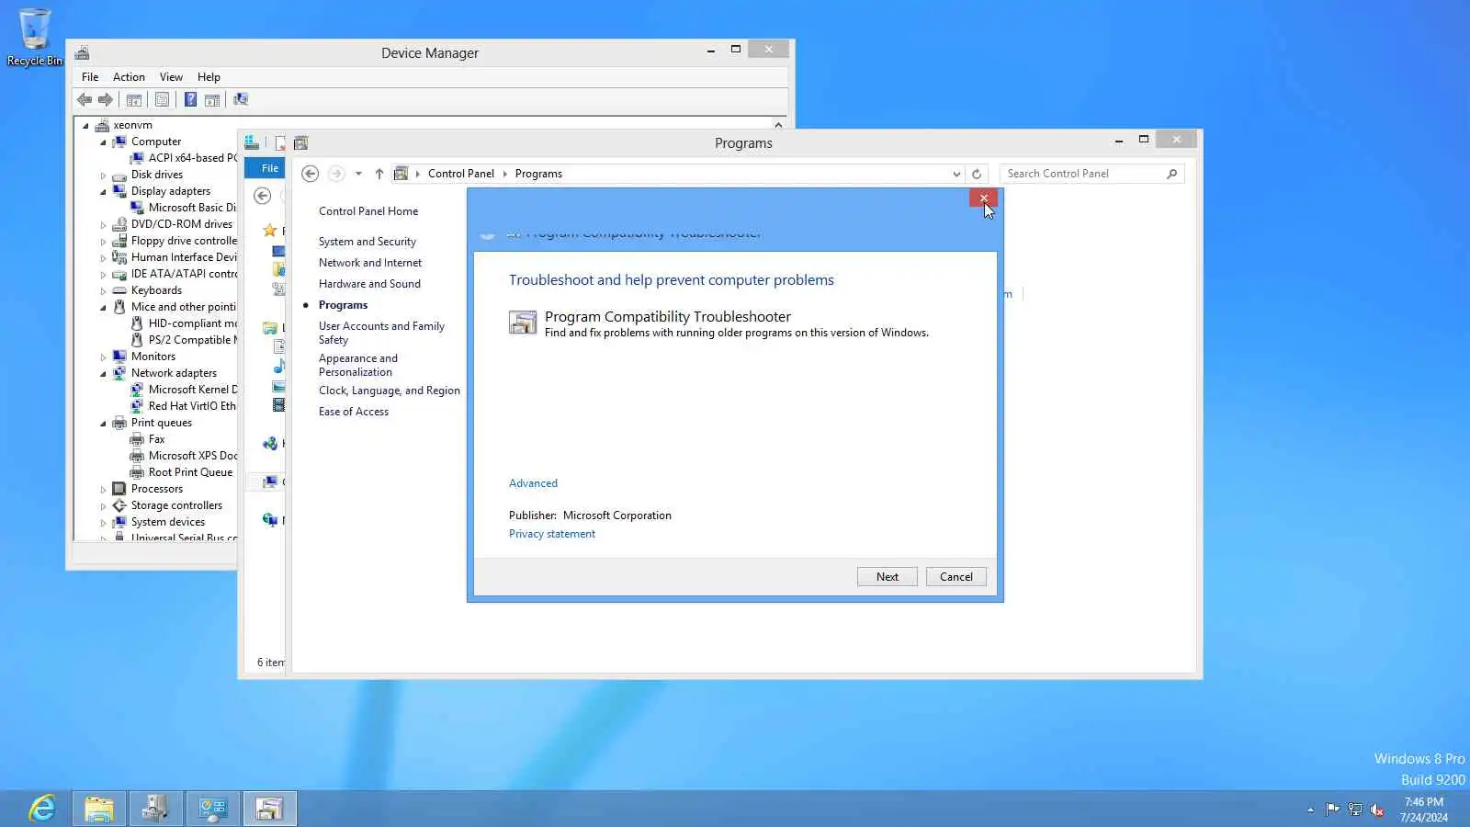Select the Monitors device icon

tap(119, 357)
